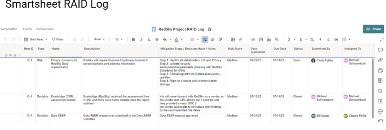Click the wrap text icon
The image size is (386, 130).
click(205, 40)
